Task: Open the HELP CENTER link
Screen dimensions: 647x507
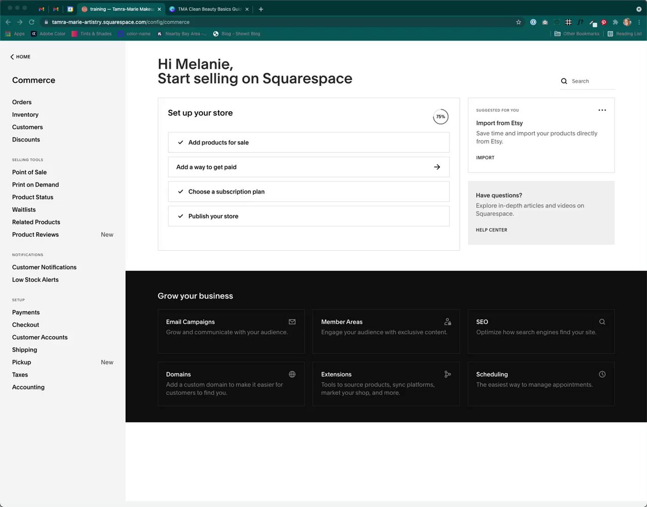Action: [x=491, y=230]
